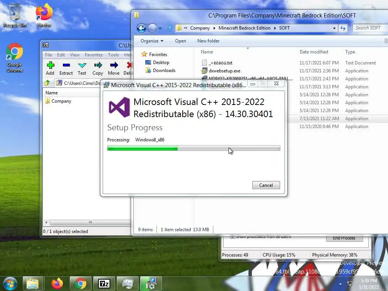Open the 7-Zip File menu
The width and height of the screenshot is (388, 291).
click(48, 55)
